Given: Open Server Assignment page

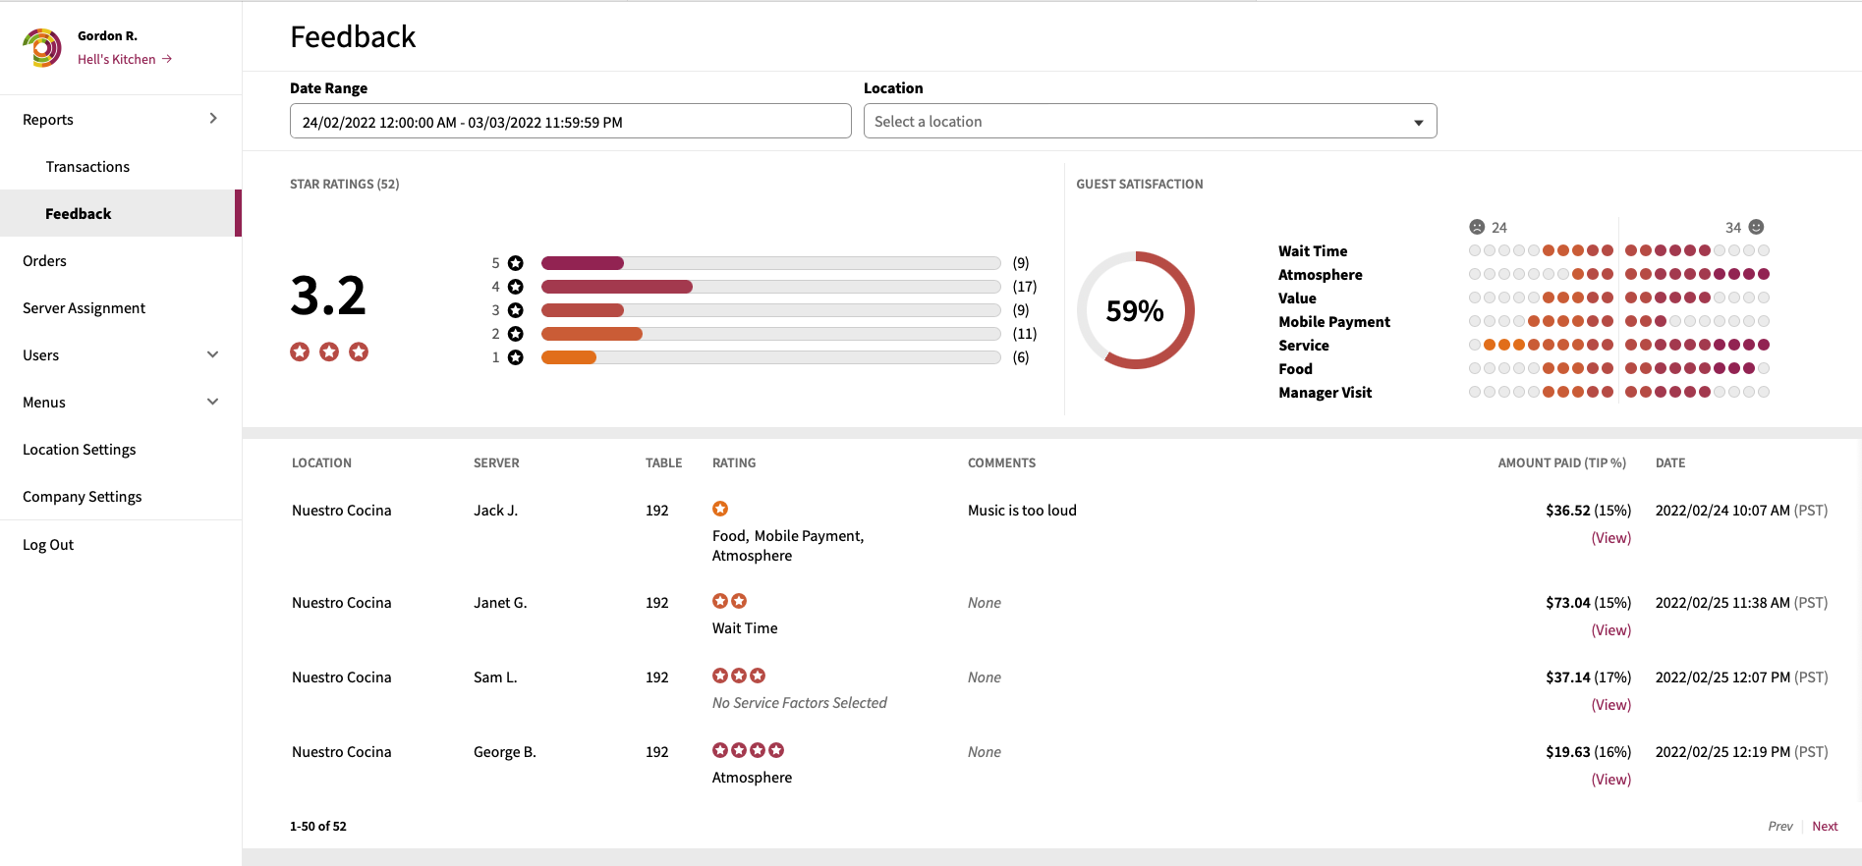Looking at the screenshot, I should click(84, 307).
